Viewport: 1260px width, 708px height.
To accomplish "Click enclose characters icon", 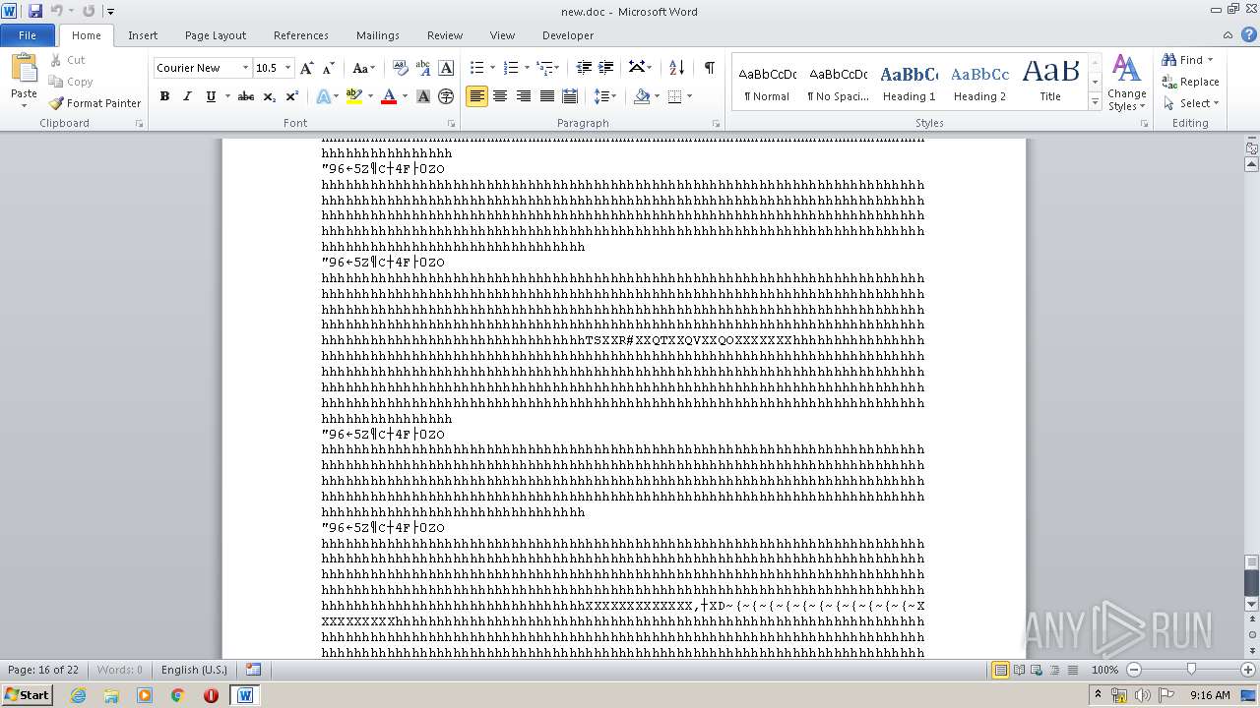I will pyautogui.click(x=446, y=96).
